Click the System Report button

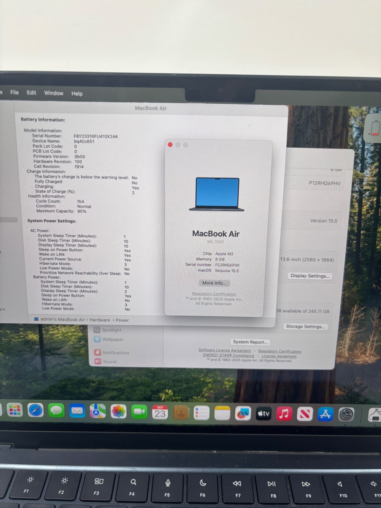tap(250, 342)
